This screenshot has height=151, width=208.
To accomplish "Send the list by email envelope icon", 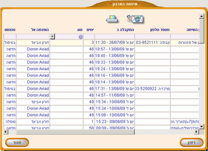I will pos(135,19).
